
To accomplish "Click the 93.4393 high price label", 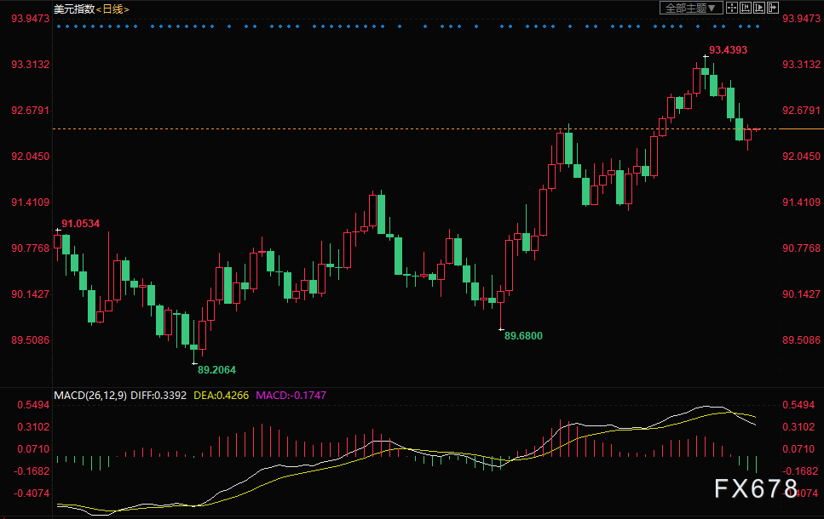I will click(x=728, y=50).
